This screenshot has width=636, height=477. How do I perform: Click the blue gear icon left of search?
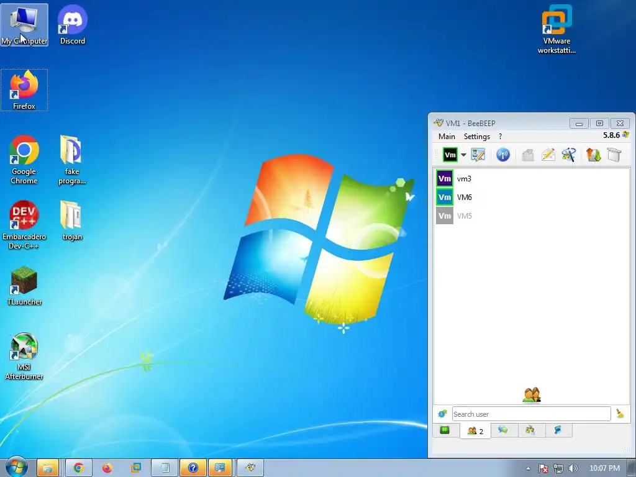click(x=442, y=414)
